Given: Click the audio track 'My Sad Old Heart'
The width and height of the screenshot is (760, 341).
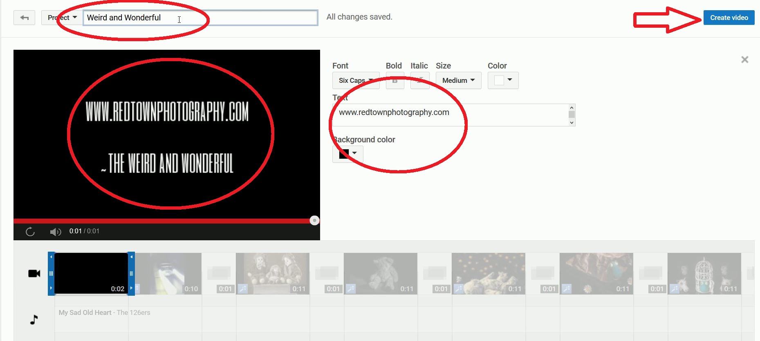Looking at the screenshot, I should pyautogui.click(x=104, y=312).
